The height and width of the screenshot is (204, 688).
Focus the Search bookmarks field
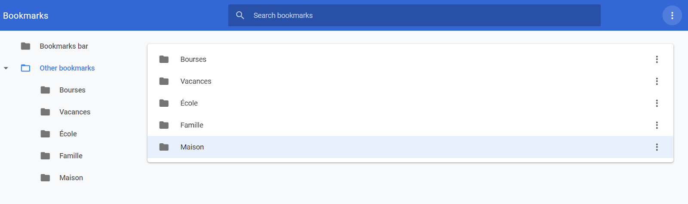(414, 15)
